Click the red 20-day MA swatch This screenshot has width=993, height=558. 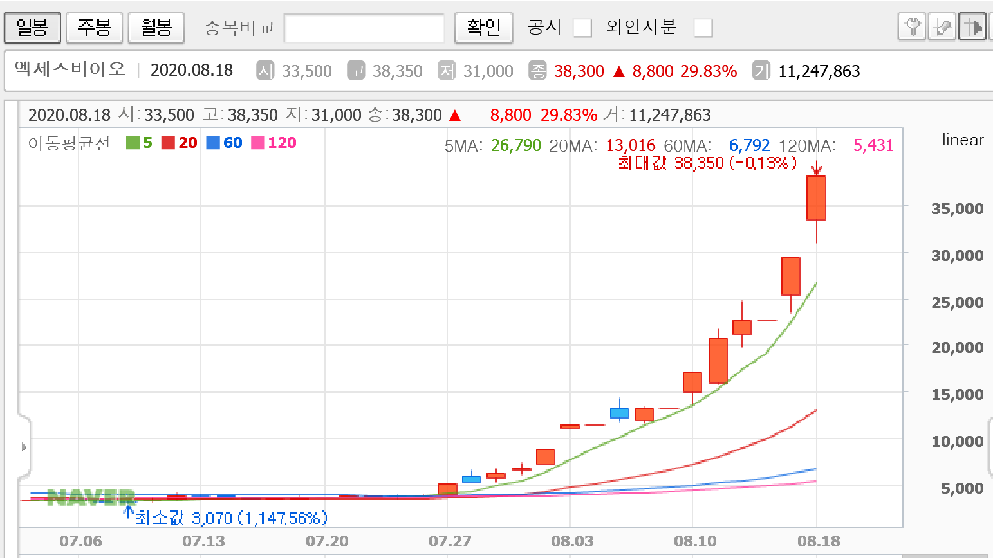[168, 143]
